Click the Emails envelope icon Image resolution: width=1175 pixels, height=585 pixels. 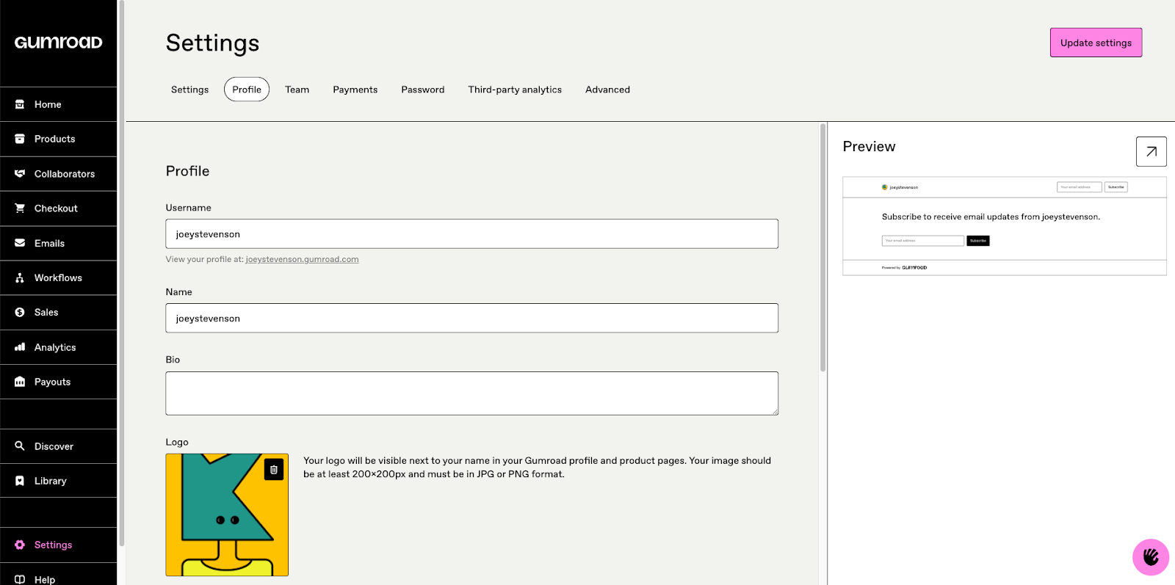coord(20,243)
